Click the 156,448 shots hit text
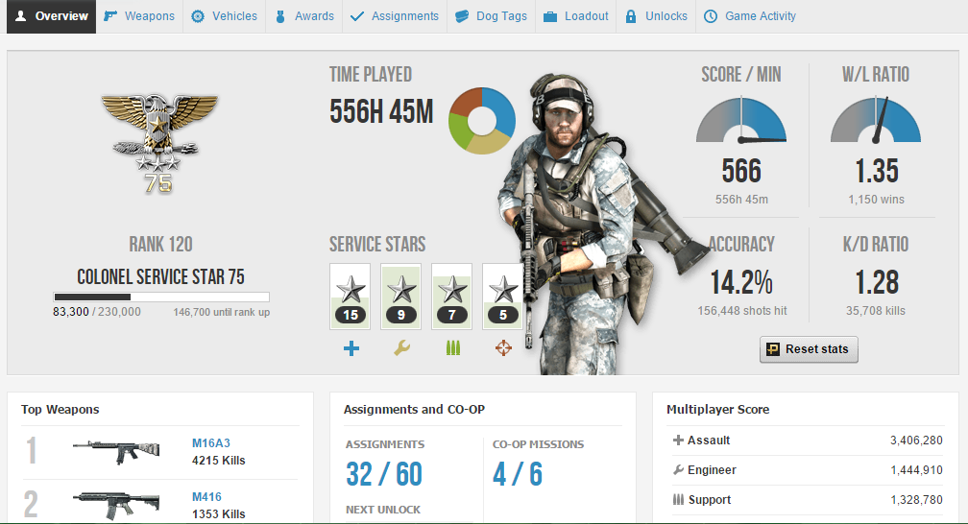Screen dimensions: 968x524 (x=742, y=311)
